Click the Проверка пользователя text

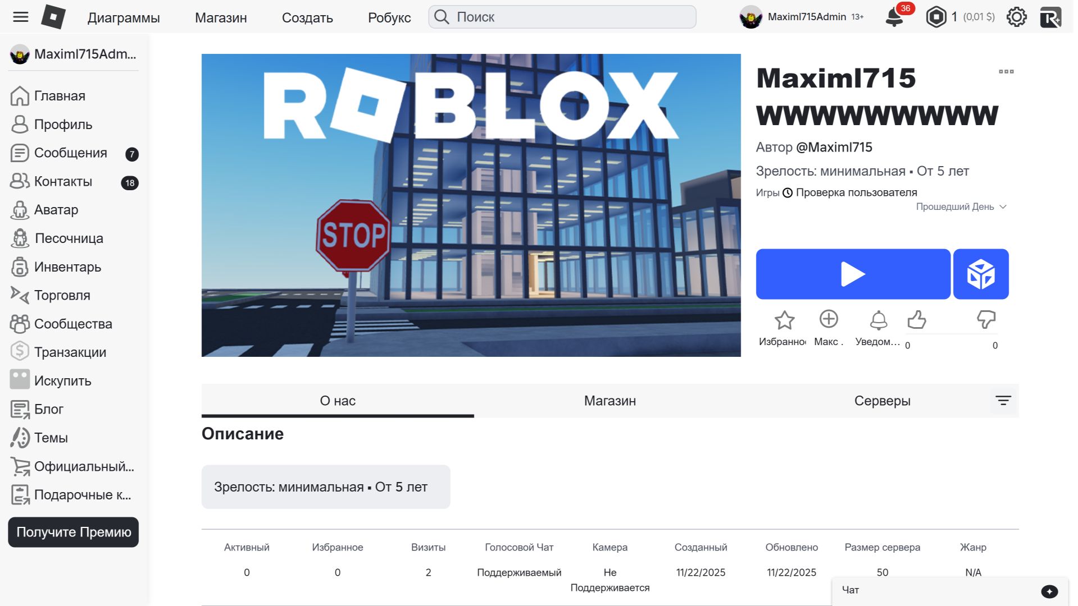856,193
